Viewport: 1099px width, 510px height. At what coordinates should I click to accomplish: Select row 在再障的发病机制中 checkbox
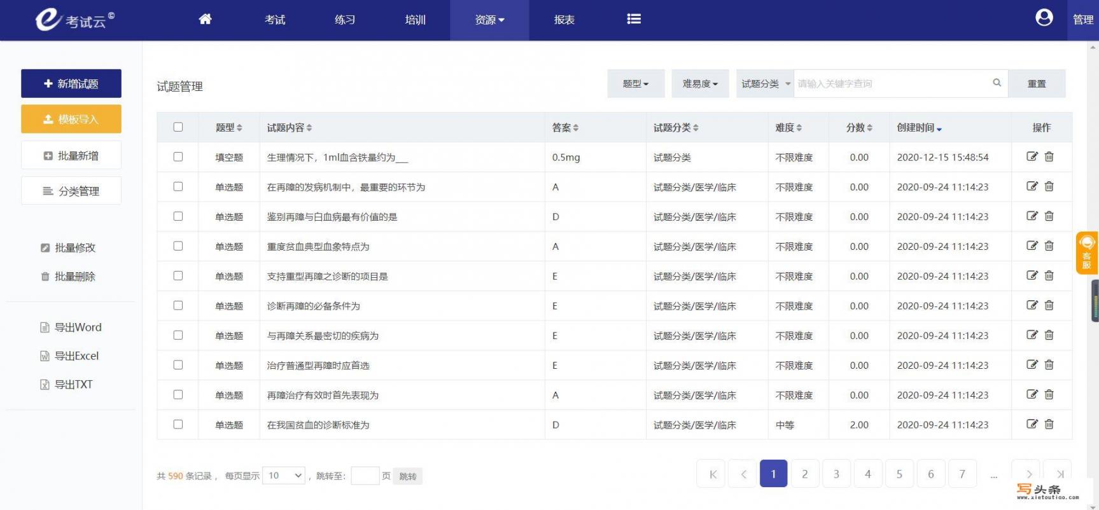click(x=178, y=186)
